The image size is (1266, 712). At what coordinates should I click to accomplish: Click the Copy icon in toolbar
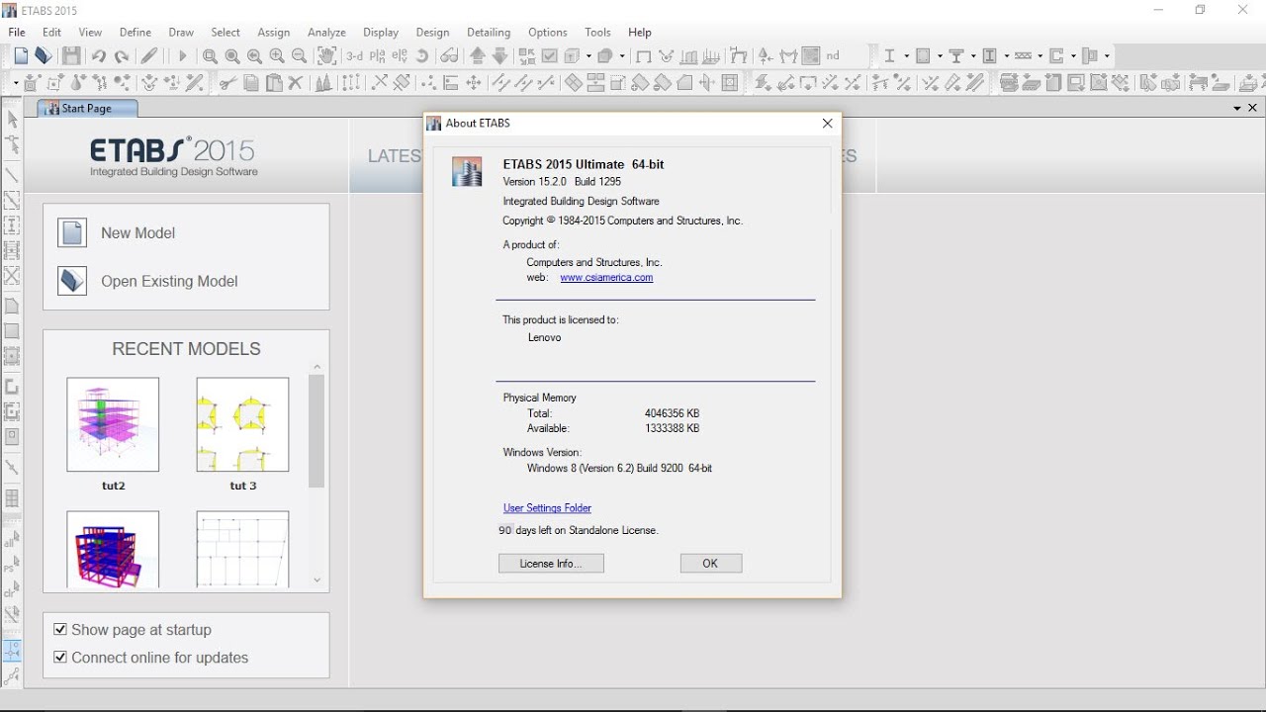(x=251, y=83)
